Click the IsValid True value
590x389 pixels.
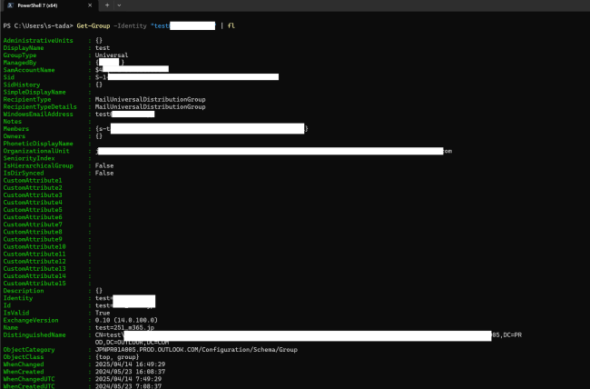tap(103, 313)
